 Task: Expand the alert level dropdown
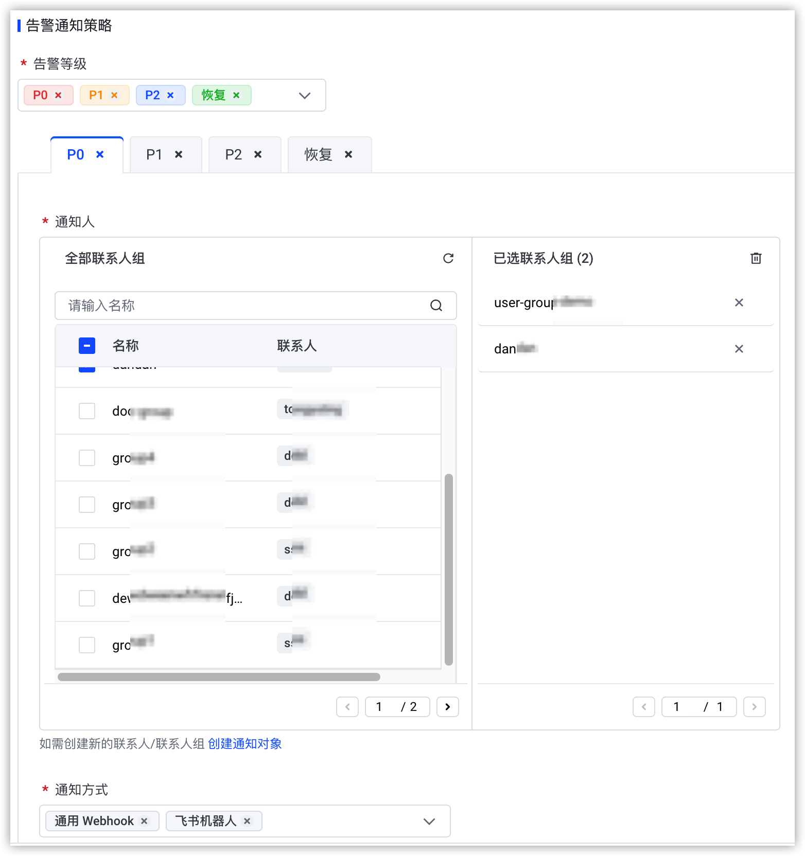point(305,95)
